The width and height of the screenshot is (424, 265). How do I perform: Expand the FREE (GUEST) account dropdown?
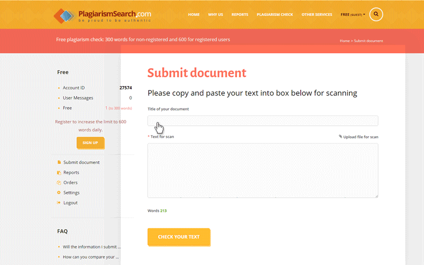click(x=352, y=15)
